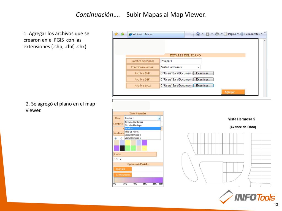Select the unchecked gradient radio button
Viewport: 282px width, 211px height.
click(121, 138)
